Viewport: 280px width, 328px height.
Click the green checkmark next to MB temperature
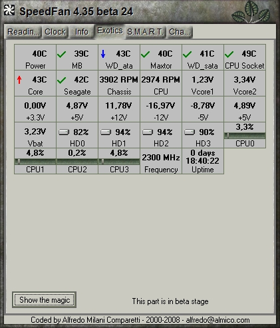61,54
